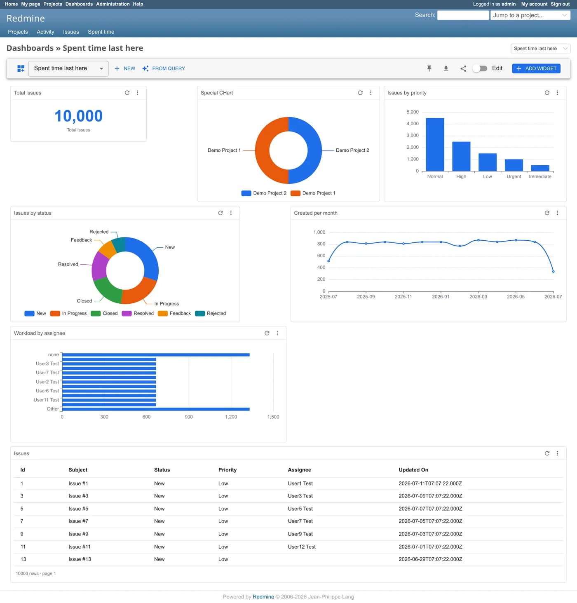Click the dashboard grid icon in toolbar

click(x=21, y=68)
